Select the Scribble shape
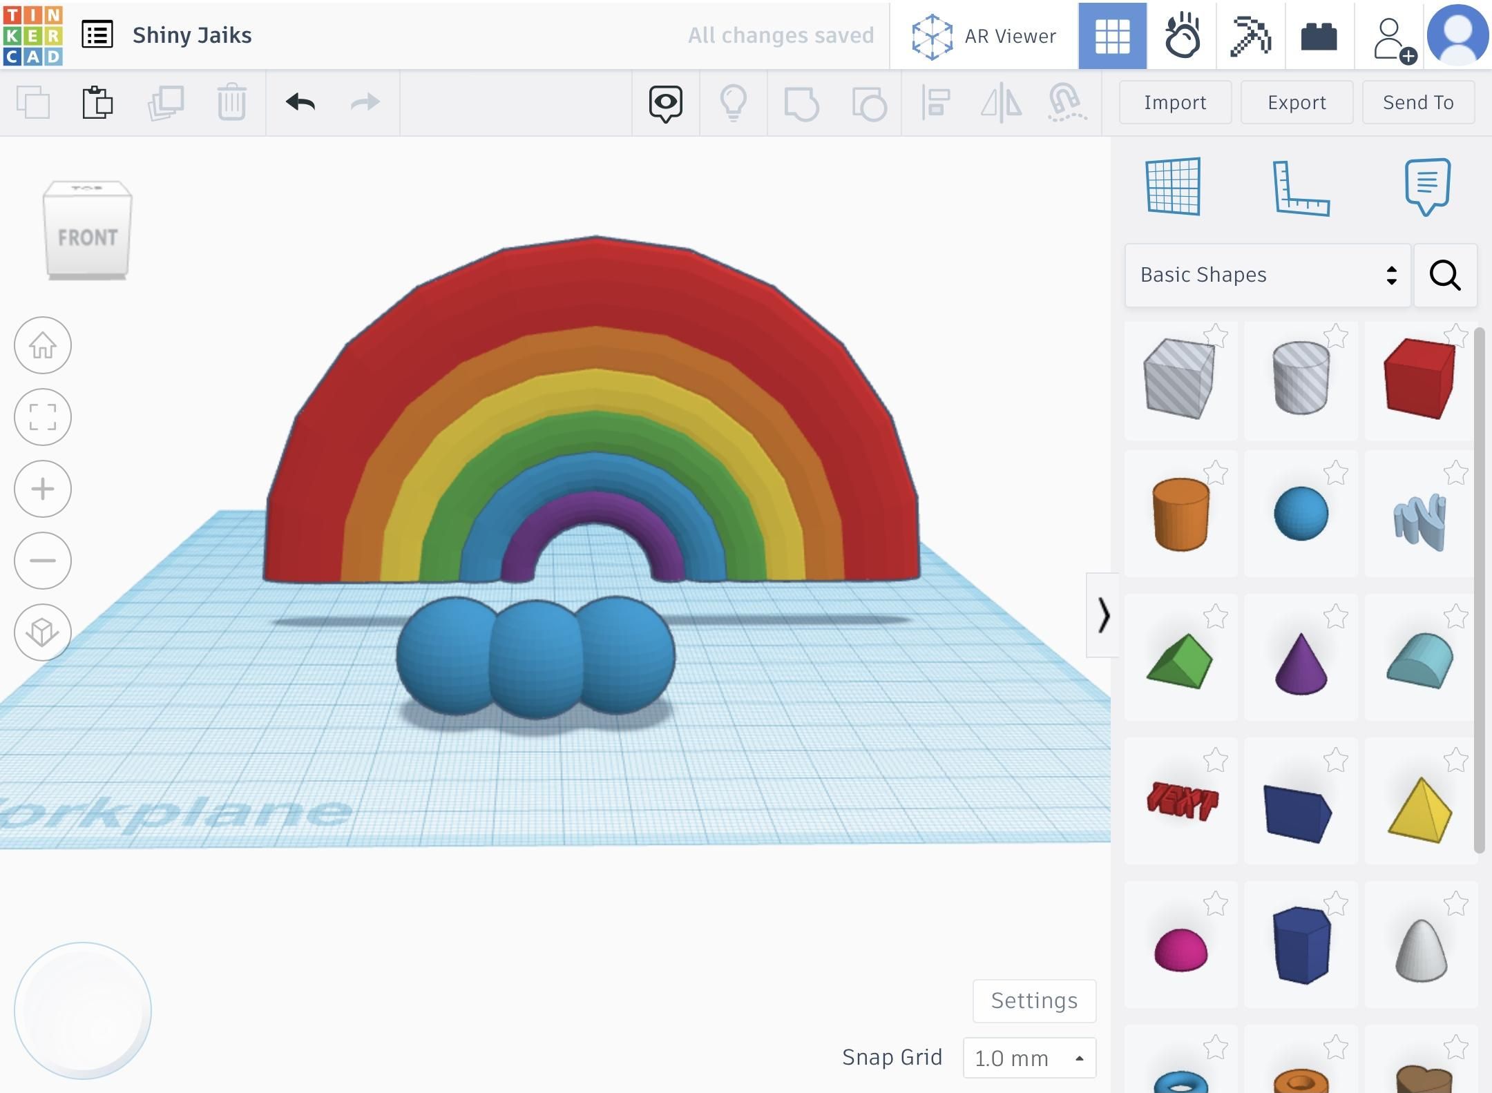 pyautogui.click(x=1420, y=521)
